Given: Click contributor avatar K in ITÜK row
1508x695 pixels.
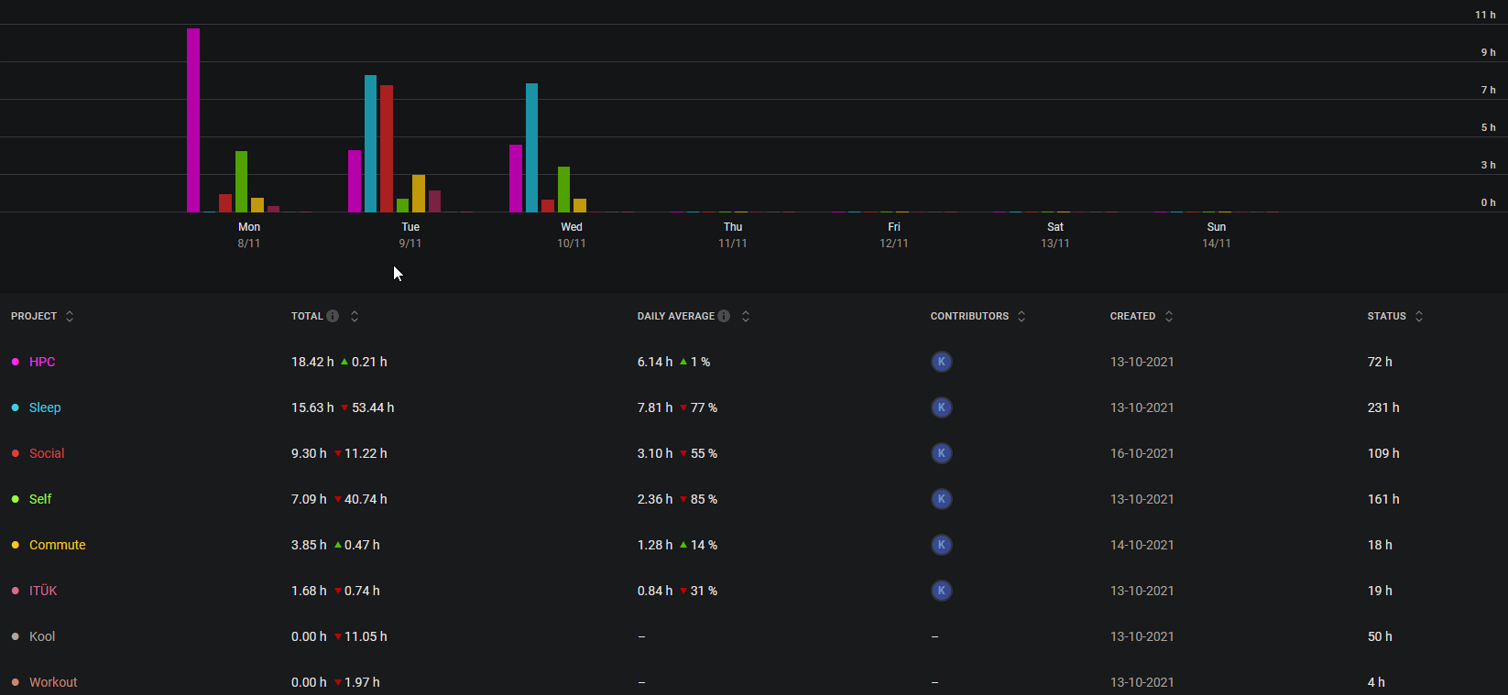Looking at the screenshot, I should click(941, 591).
